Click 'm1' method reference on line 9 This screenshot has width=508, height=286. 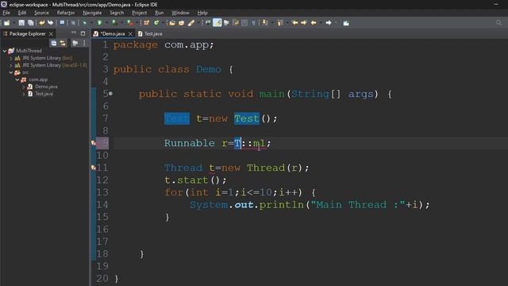click(x=259, y=143)
